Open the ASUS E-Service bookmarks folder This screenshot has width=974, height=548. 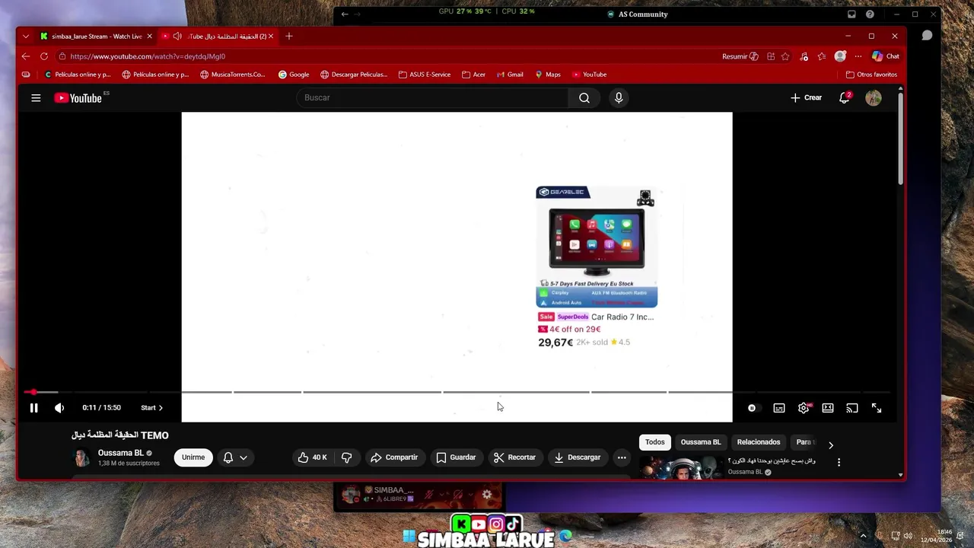[x=425, y=75]
